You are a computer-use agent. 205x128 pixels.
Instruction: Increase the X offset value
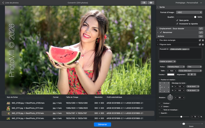click(x=184, y=87)
